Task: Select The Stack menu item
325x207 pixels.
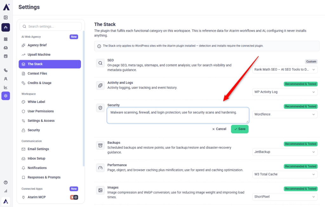Action: click(x=50, y=64)
